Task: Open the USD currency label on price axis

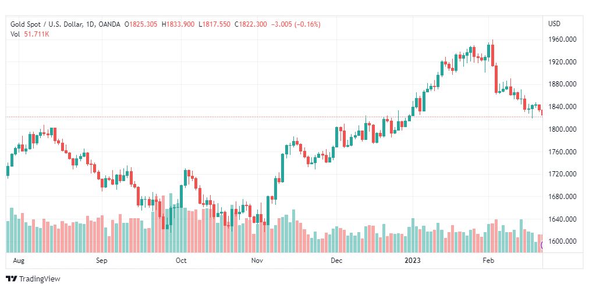Action: coord(554,24)
